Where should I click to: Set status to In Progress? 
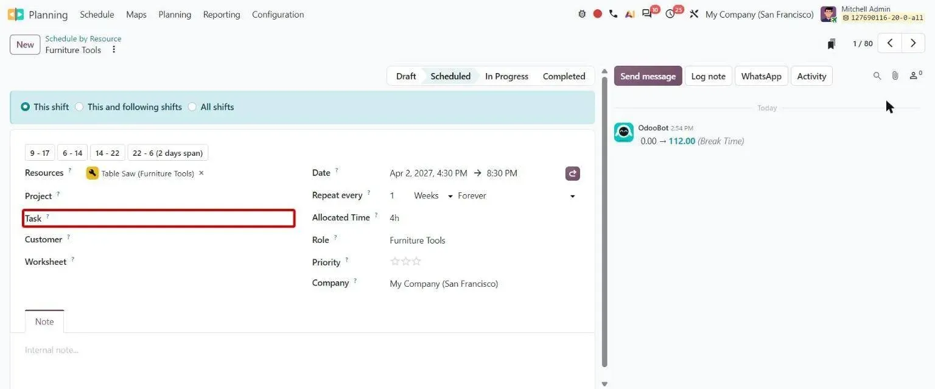506,76
